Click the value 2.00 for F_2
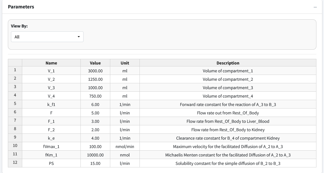 click(x=95, y=130)
